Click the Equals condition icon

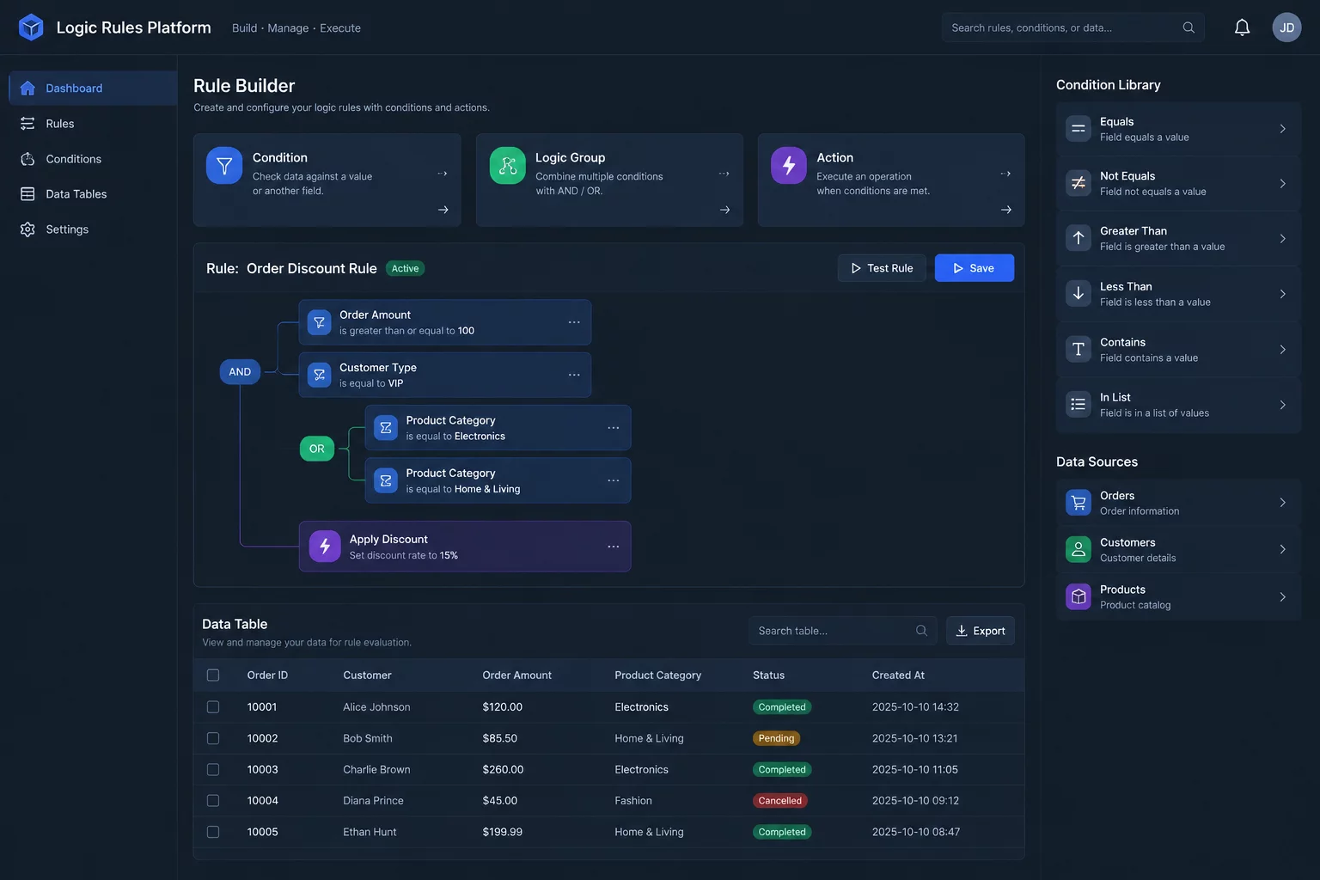tap(1079, 129)
